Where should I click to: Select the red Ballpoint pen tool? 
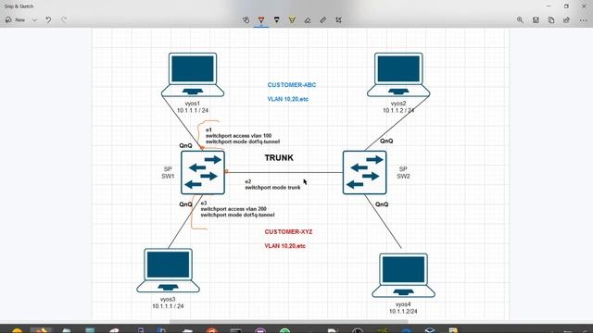[x=261, y=20]
